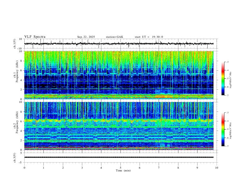Screen dimensions: 244x188
Task: Click the time axis tick label "1"
Action: tap(43, 168)
